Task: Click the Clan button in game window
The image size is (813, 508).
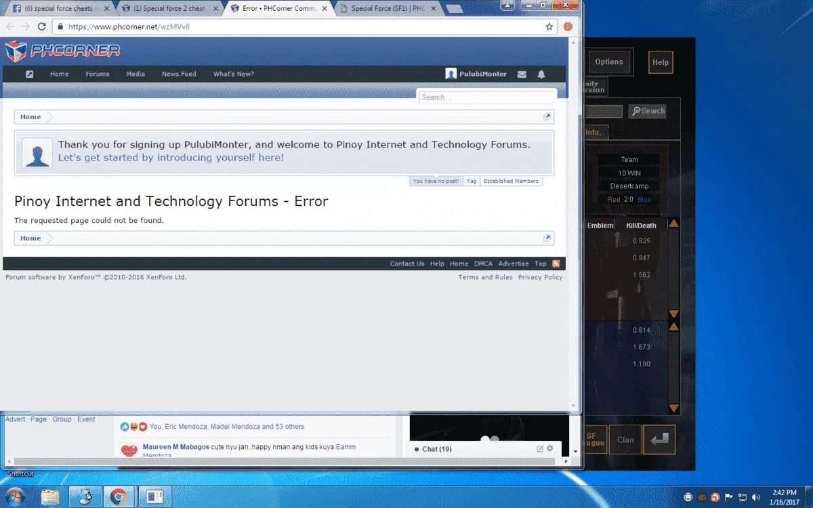Action: click(x=625, y=440)
